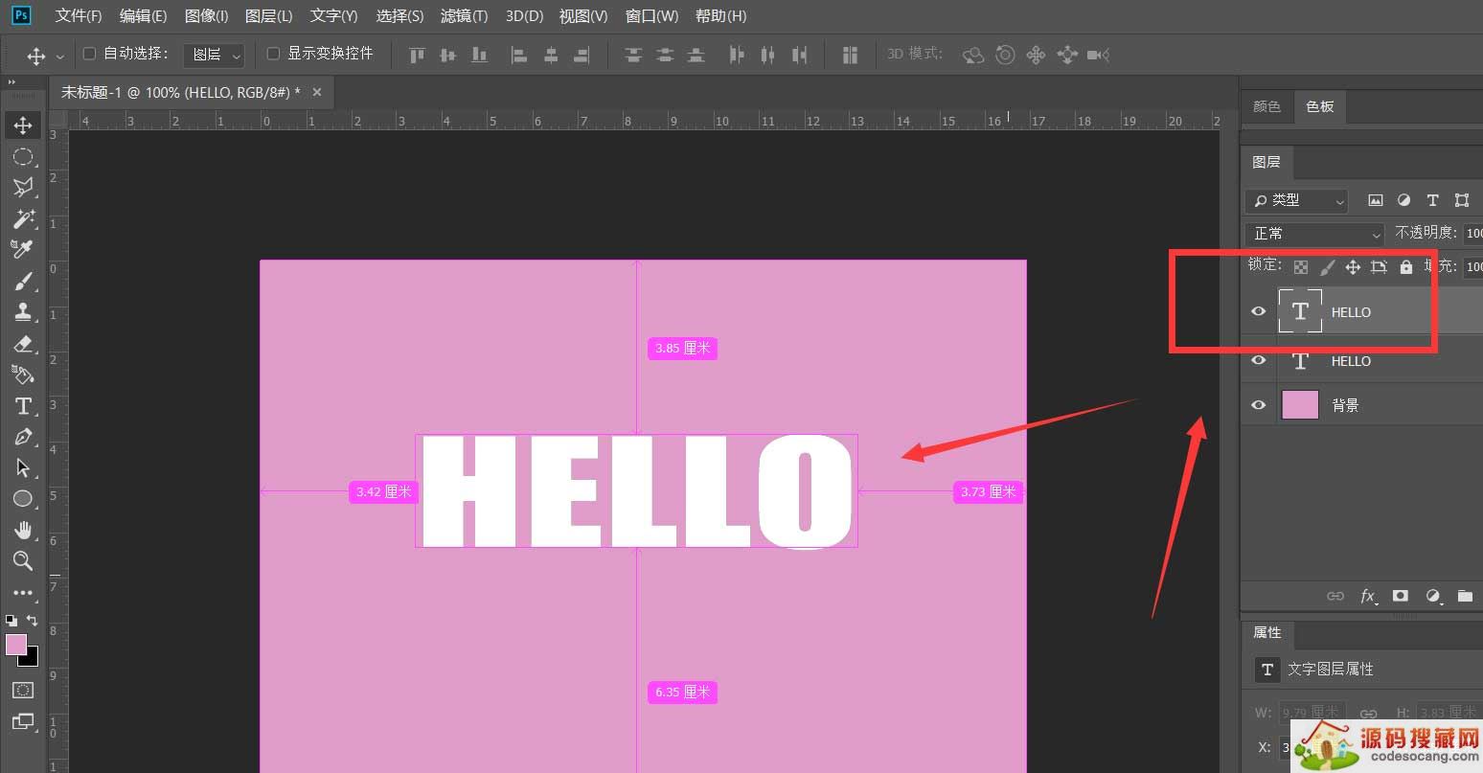Add layer style fx button
The width and height of the screenshot is (1483, 773).
(x=1368, y=596)
